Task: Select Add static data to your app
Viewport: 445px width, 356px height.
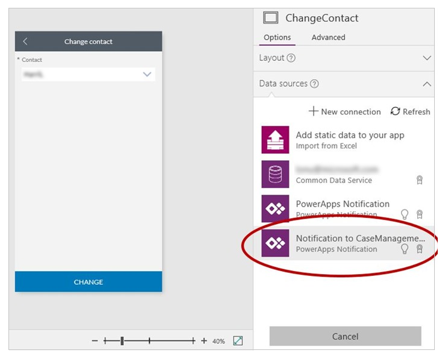Action: 350,135
